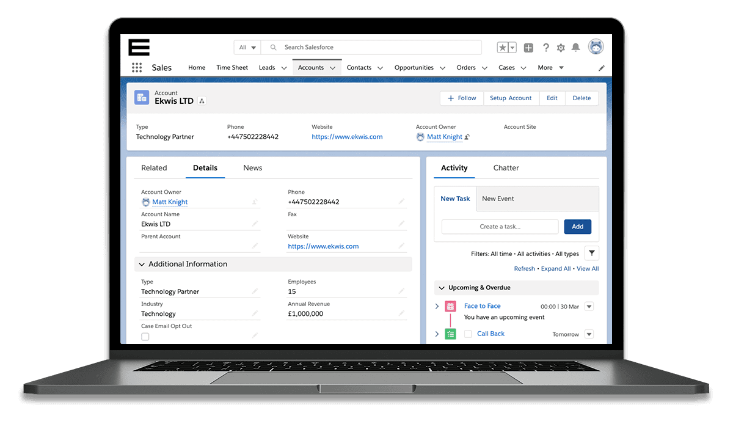
Task: Edit the Account Name pencil icon
Action: click(x=255, y=224)
